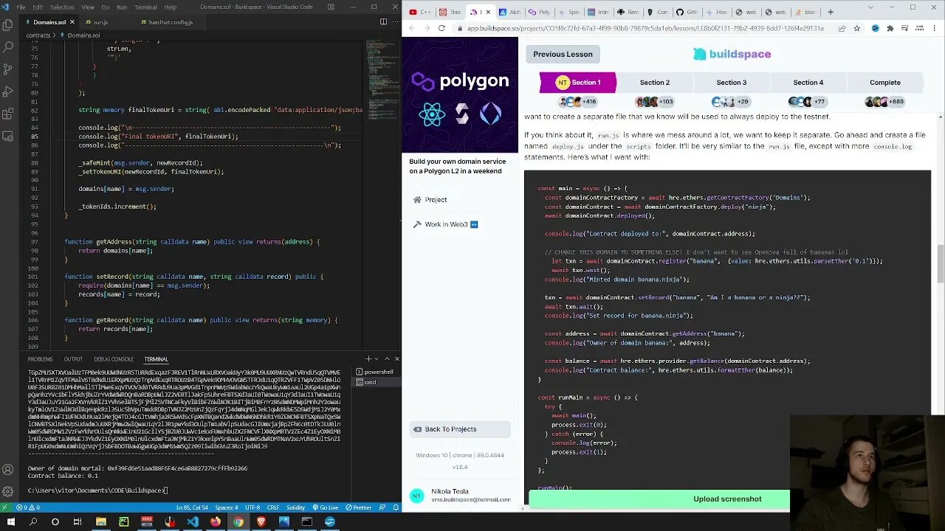This screenshot has width=945, height=531.
Task: Select the Complete progress step
Action: (885, 83)
